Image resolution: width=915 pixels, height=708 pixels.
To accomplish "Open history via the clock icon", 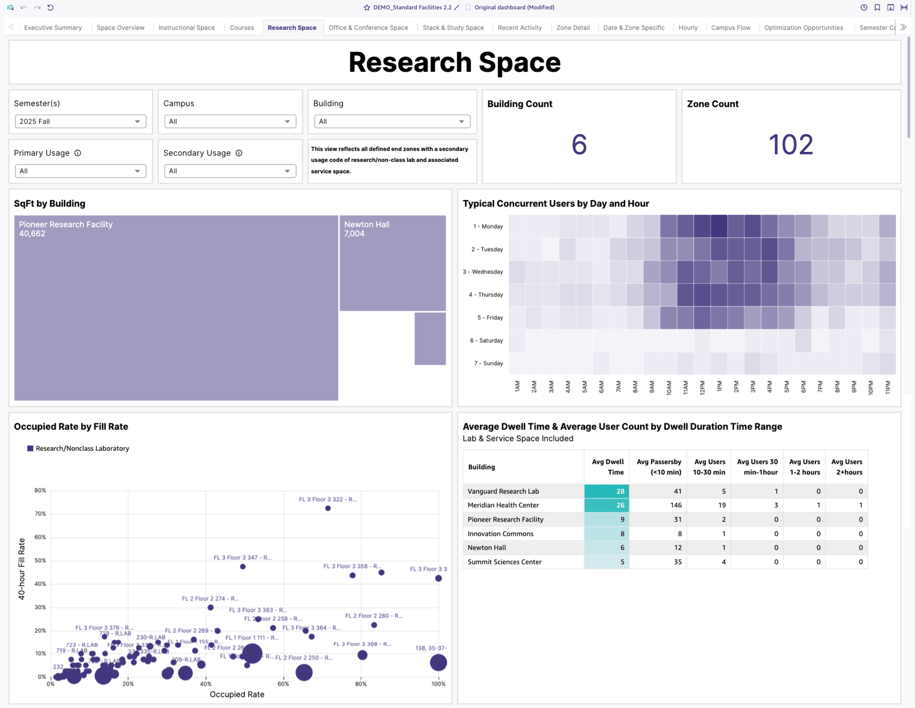I will (864, 7).
